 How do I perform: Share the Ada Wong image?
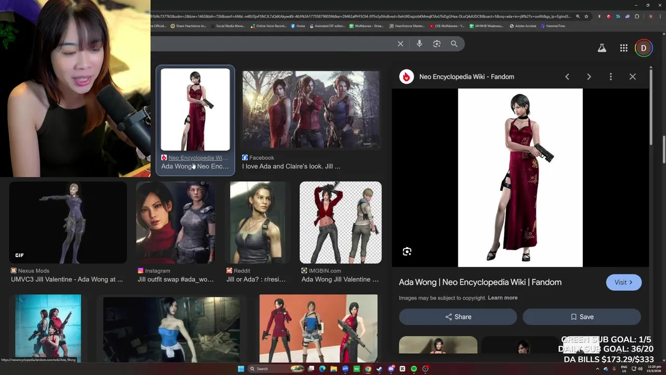click(x=458, y=317)
